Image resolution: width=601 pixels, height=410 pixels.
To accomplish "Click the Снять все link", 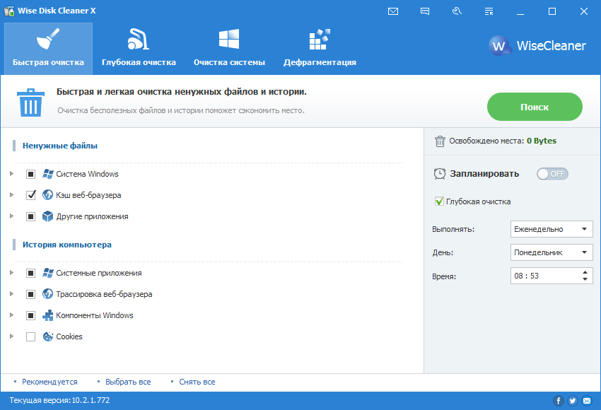I will click(197, 382).
